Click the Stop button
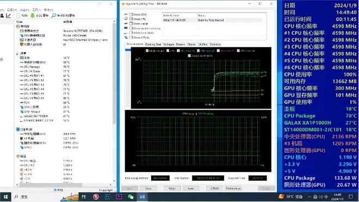Screen dimensions: 359x202 (x=148, y=188)
